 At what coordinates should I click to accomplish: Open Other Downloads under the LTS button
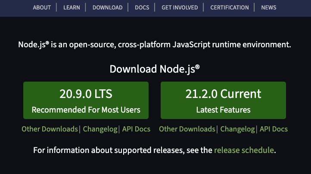[50, 129]
